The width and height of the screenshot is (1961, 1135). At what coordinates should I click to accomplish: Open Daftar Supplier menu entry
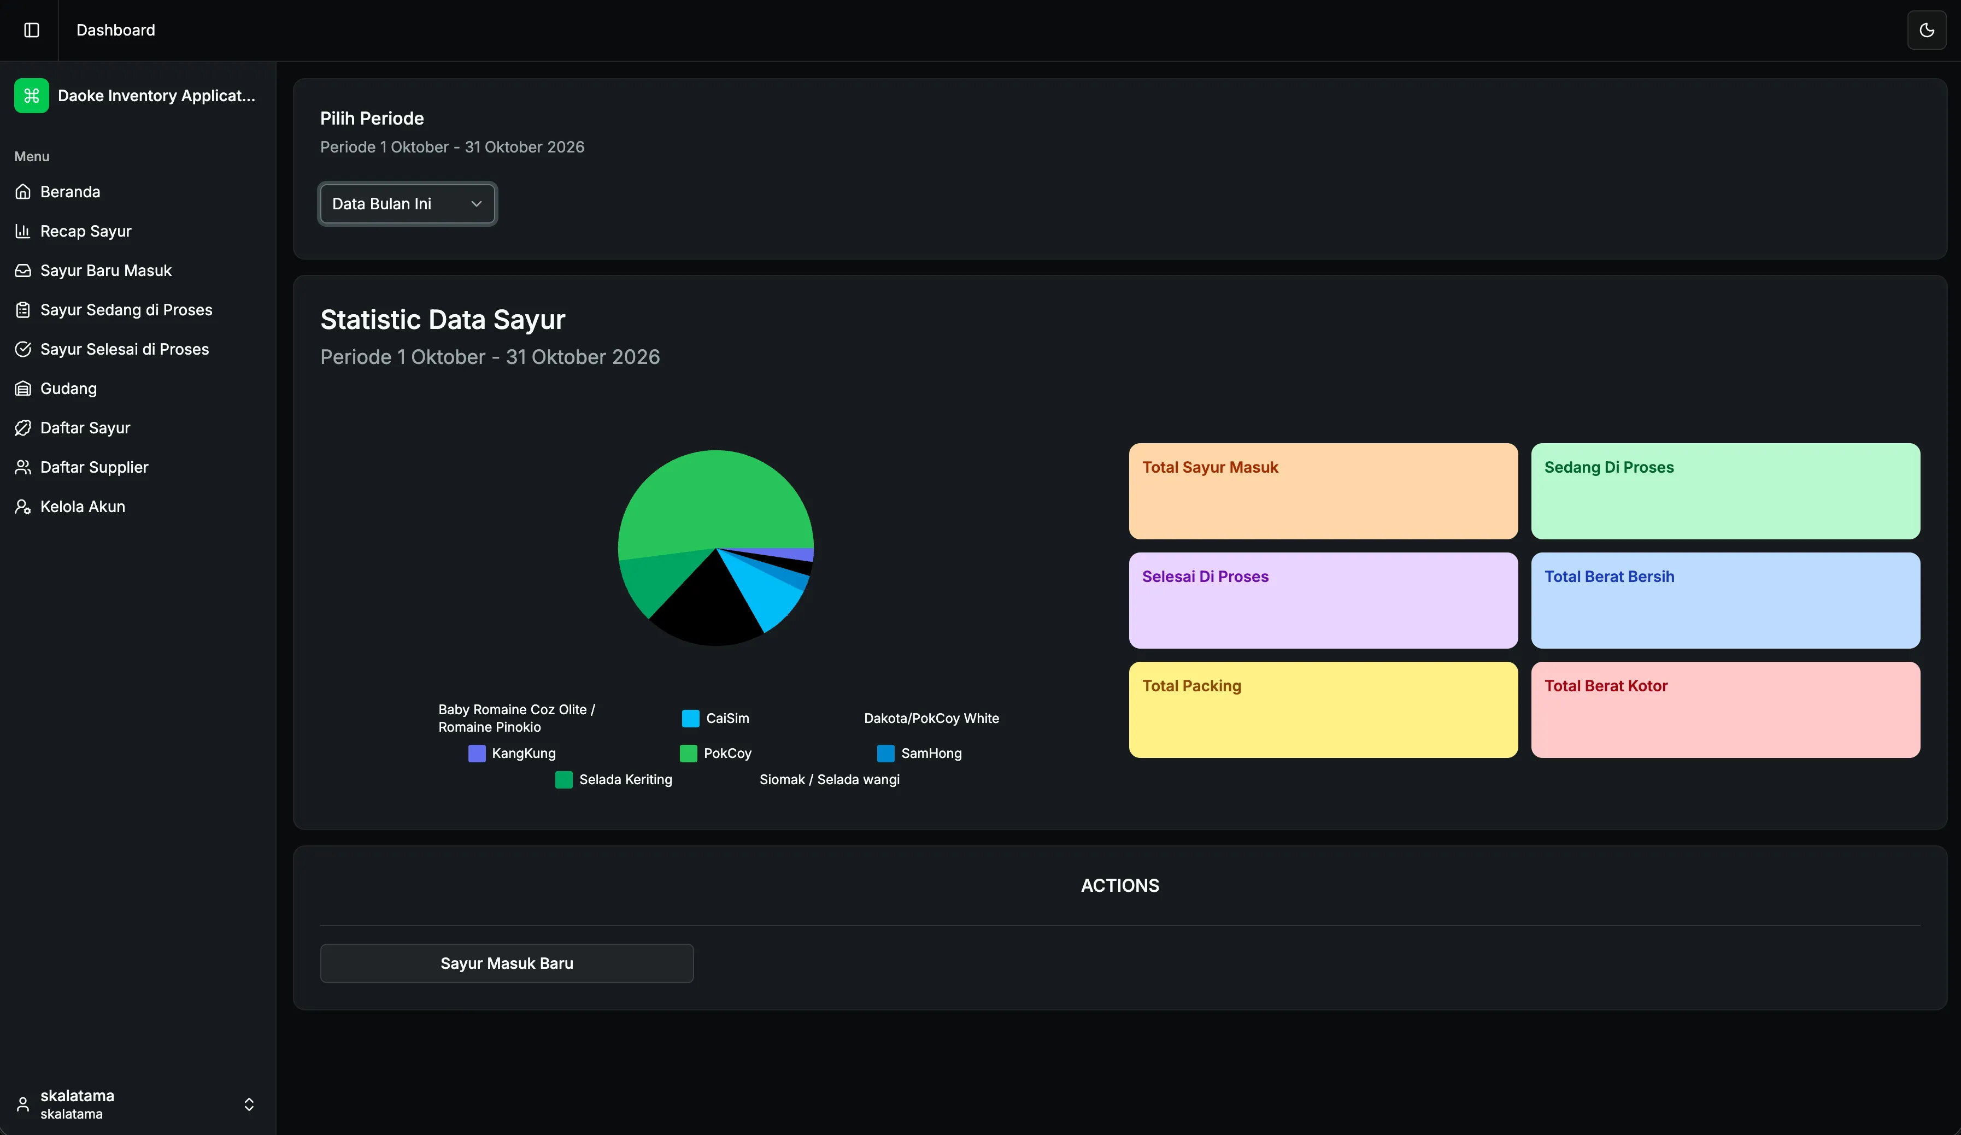138,468
